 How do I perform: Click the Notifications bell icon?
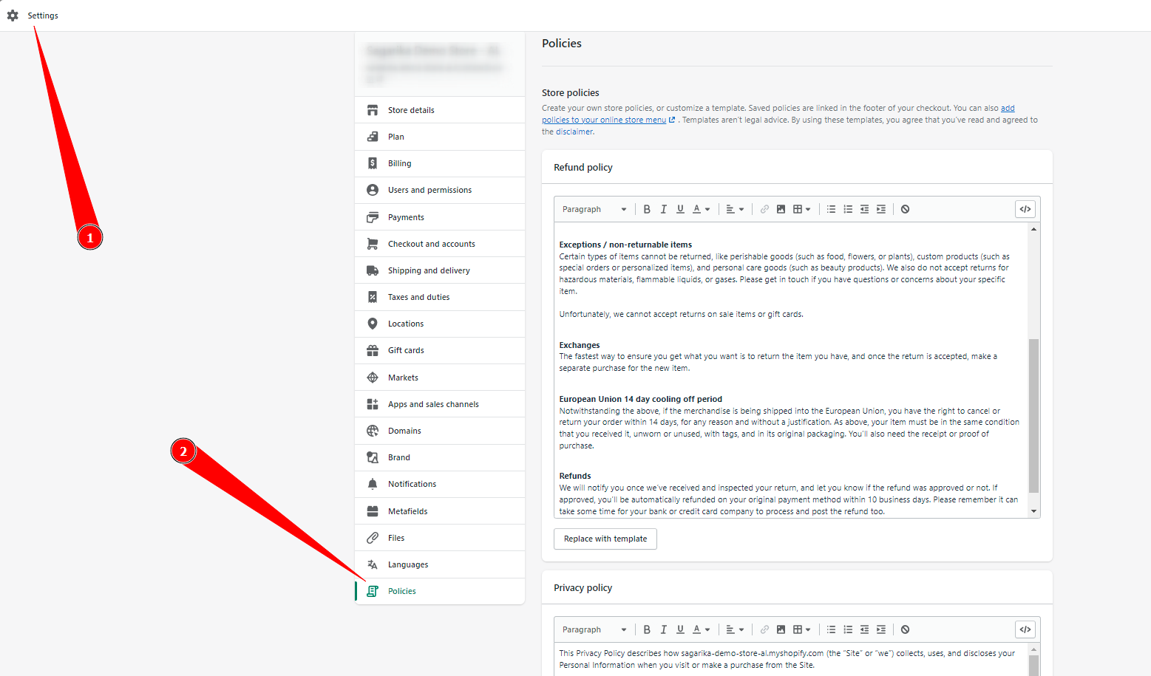pyautogui.click(x=373, y=484)
